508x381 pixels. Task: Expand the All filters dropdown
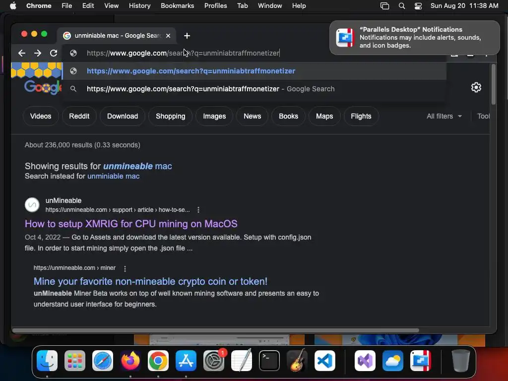click(x=444, y=116)
